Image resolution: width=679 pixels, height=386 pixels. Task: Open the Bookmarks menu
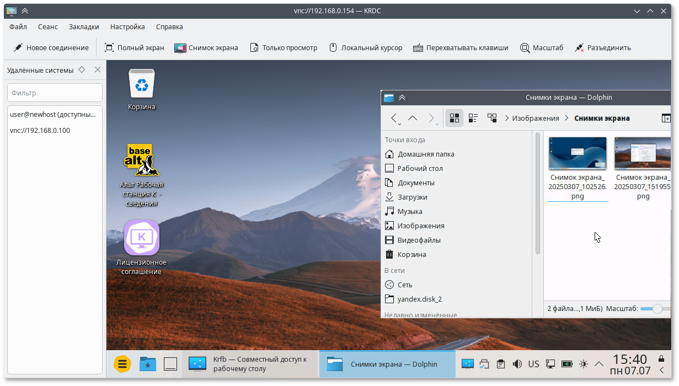click(84, 26)
